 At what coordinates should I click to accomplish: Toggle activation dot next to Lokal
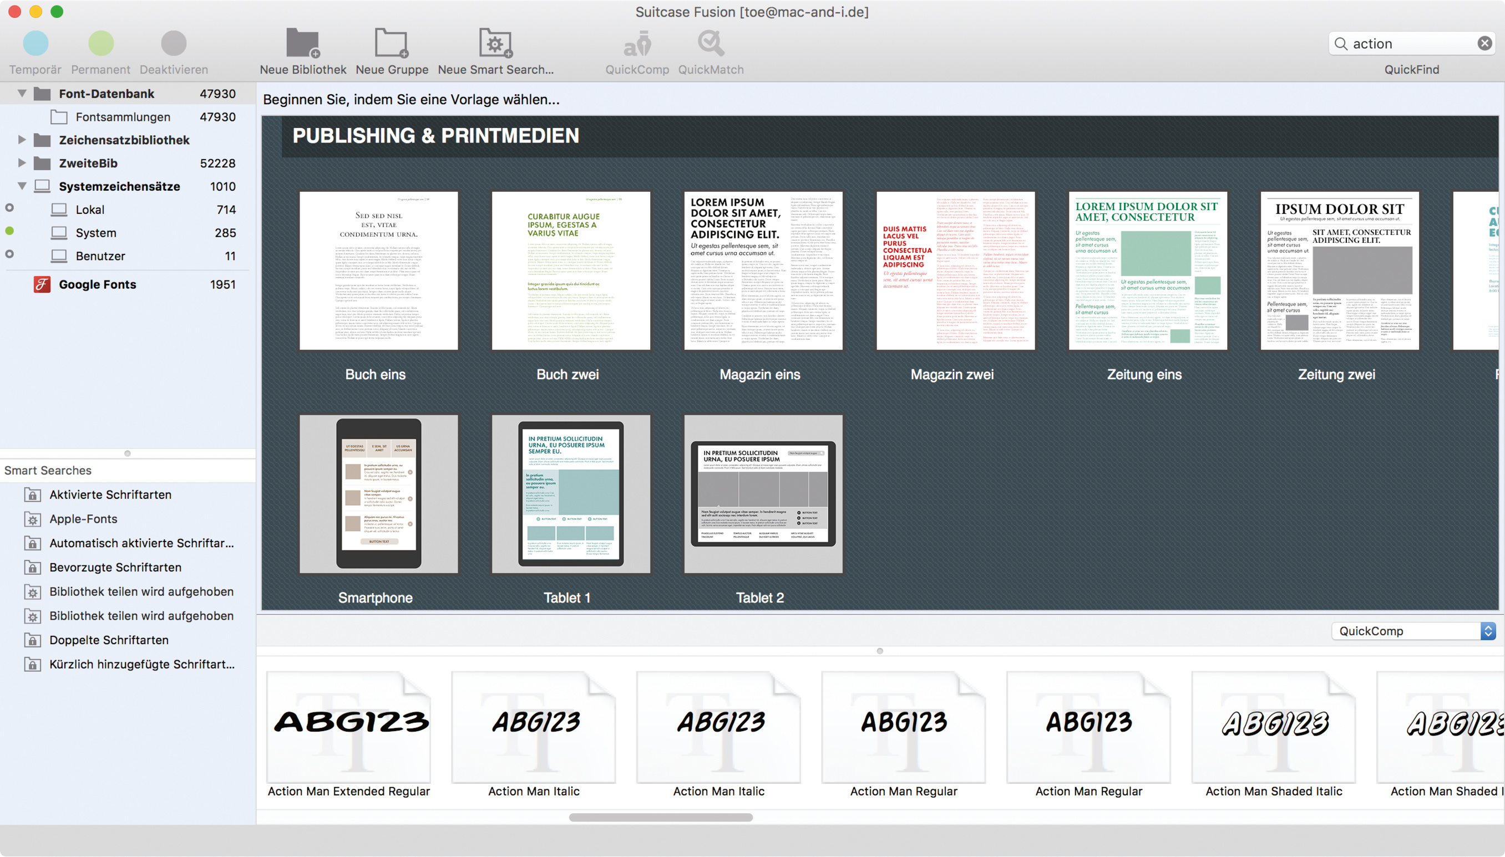coord(9,208)
